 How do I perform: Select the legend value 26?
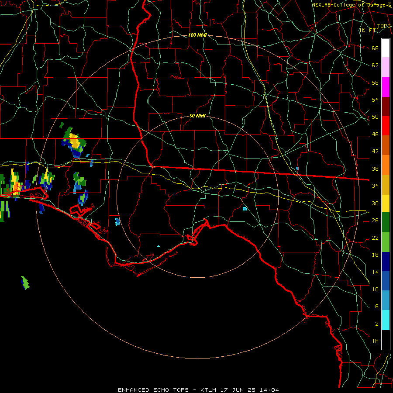click(x=375, y=221)
